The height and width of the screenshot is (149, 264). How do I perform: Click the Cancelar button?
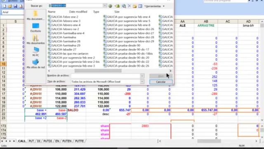161,82
